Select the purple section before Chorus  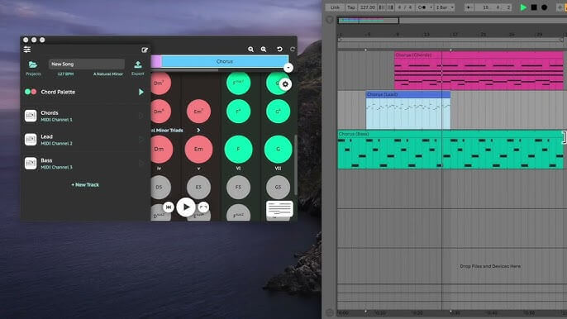156,61
